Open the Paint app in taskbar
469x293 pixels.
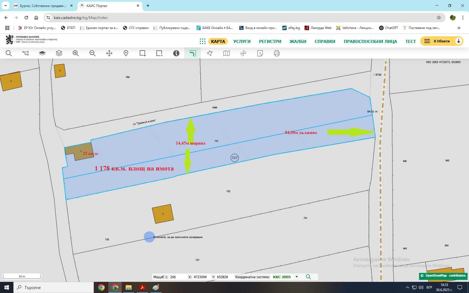(156, 287)
